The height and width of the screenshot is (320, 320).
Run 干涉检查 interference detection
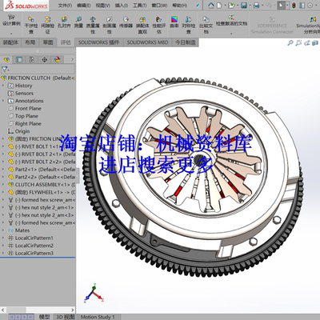[31, 25]
